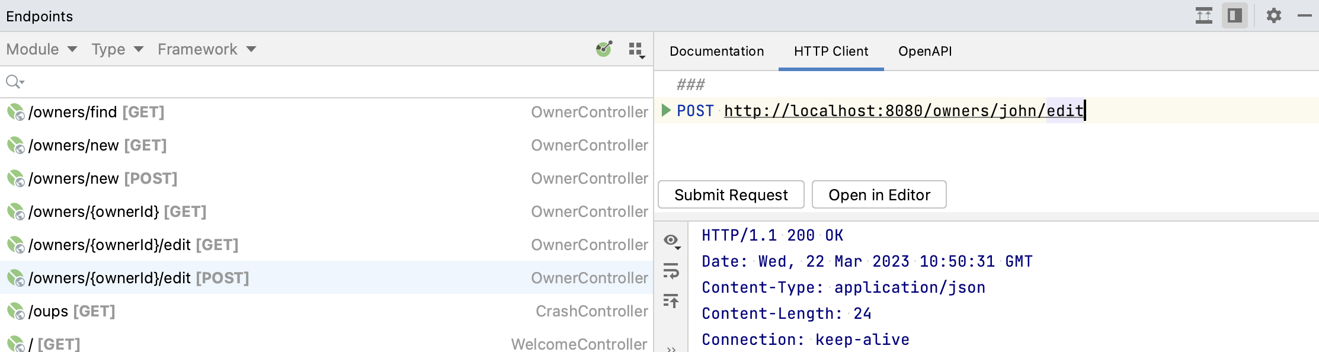Viewport: 1319px width, 352px height.
Task: Click the Submit Request button
Action: coord(731,195)
